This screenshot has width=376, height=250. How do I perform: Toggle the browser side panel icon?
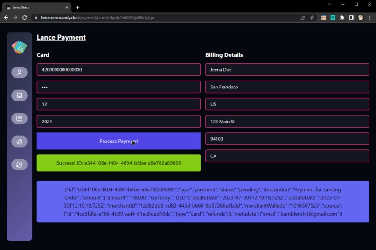[351, 18]
